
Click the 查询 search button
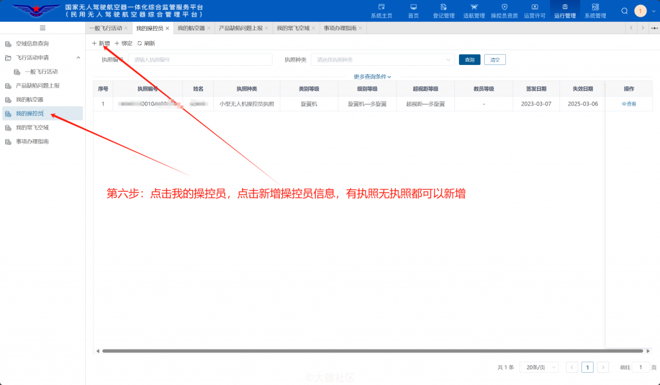469,59
